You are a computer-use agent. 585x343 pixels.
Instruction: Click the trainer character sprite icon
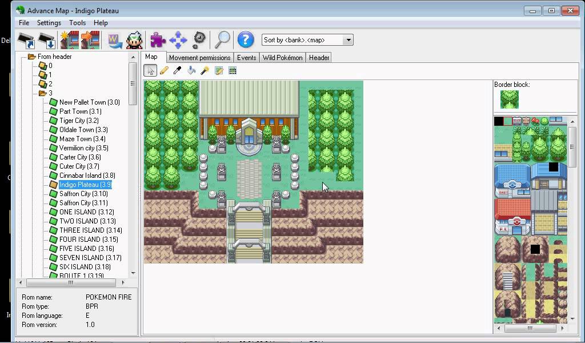[x=134, y=41]
